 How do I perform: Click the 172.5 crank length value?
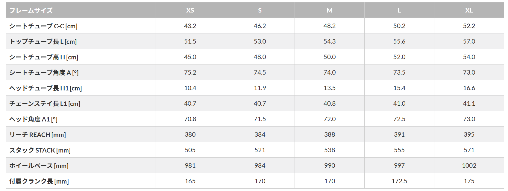[399, 181]
